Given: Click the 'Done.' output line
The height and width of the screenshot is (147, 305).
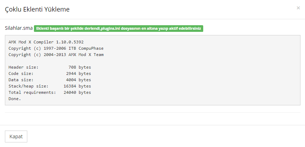Looking at the screenshot, I should click(15, 99).
